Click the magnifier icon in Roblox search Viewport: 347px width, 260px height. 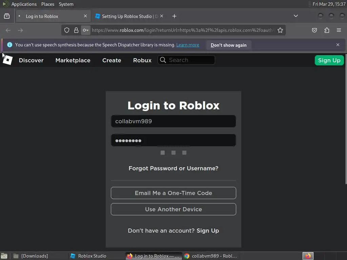point(163,60)
